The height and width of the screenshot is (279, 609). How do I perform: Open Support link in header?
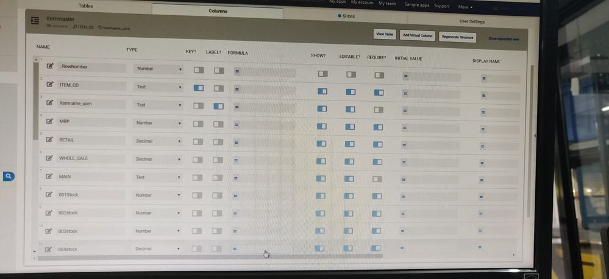pyautogui.click(x=442, y=6)
